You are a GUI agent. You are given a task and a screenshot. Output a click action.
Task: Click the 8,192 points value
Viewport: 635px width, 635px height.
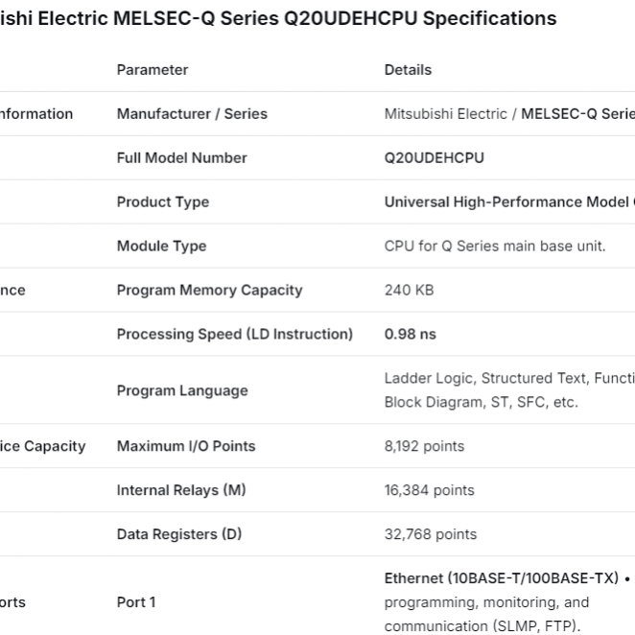pyautogui.click(x=424, y=446)
